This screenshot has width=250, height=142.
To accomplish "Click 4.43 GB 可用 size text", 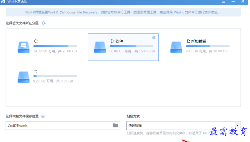I will [207, 51].
